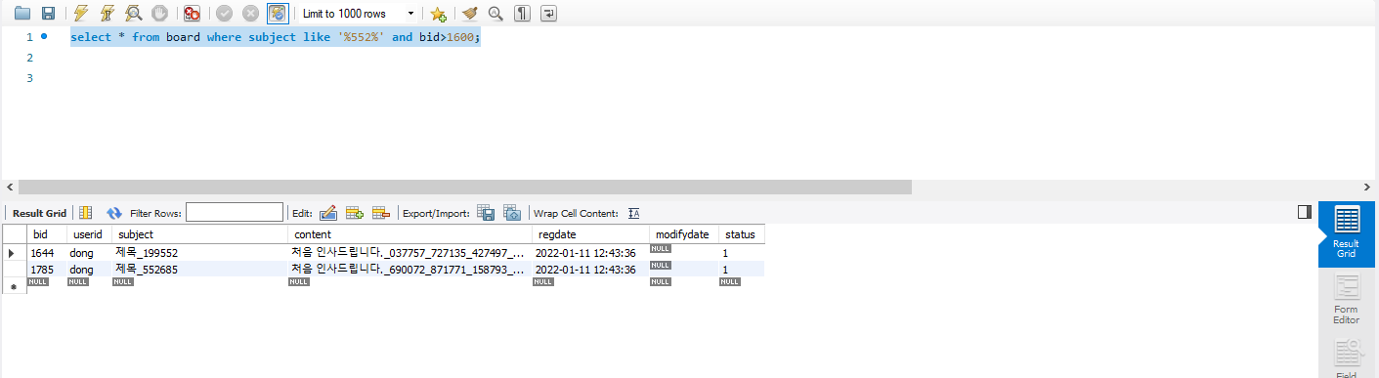Refresh the result data
This screenshot has height=378, width=1379.
114,213
